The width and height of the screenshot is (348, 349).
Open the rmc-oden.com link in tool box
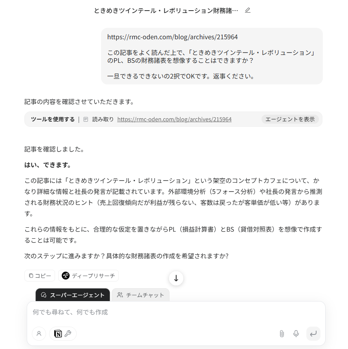pyautogui.click(x=174, y=119)
